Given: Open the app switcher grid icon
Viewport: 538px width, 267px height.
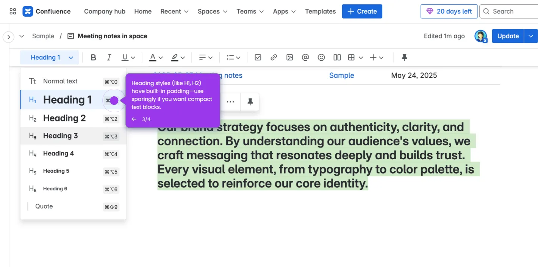Looking at the screenshot, I should point(13,11).
